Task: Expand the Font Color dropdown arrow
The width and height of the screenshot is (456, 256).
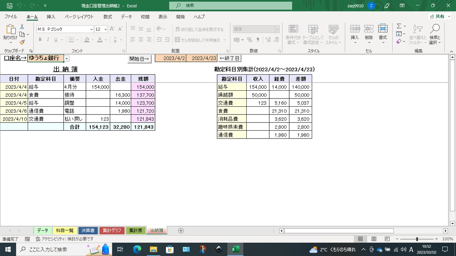Action: (106, 40)
